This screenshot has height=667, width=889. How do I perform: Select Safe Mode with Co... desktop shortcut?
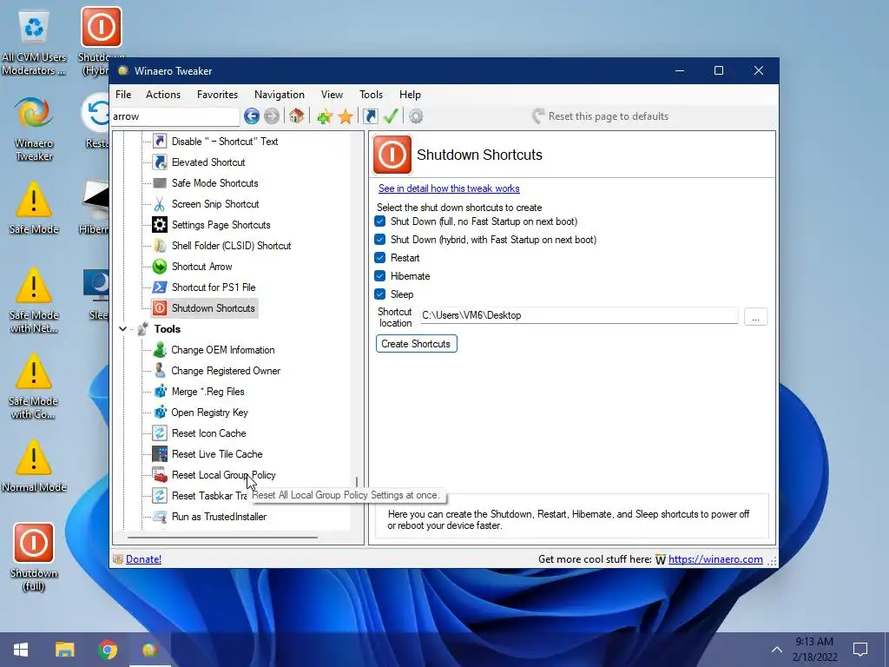click(34, 386)
